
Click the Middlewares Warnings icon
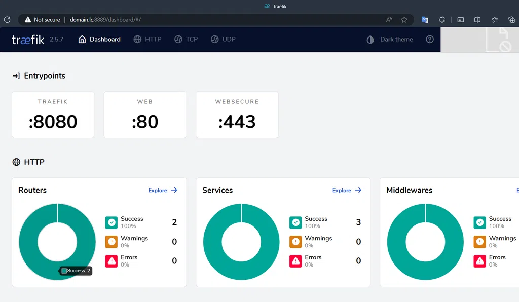coord(479,242)
